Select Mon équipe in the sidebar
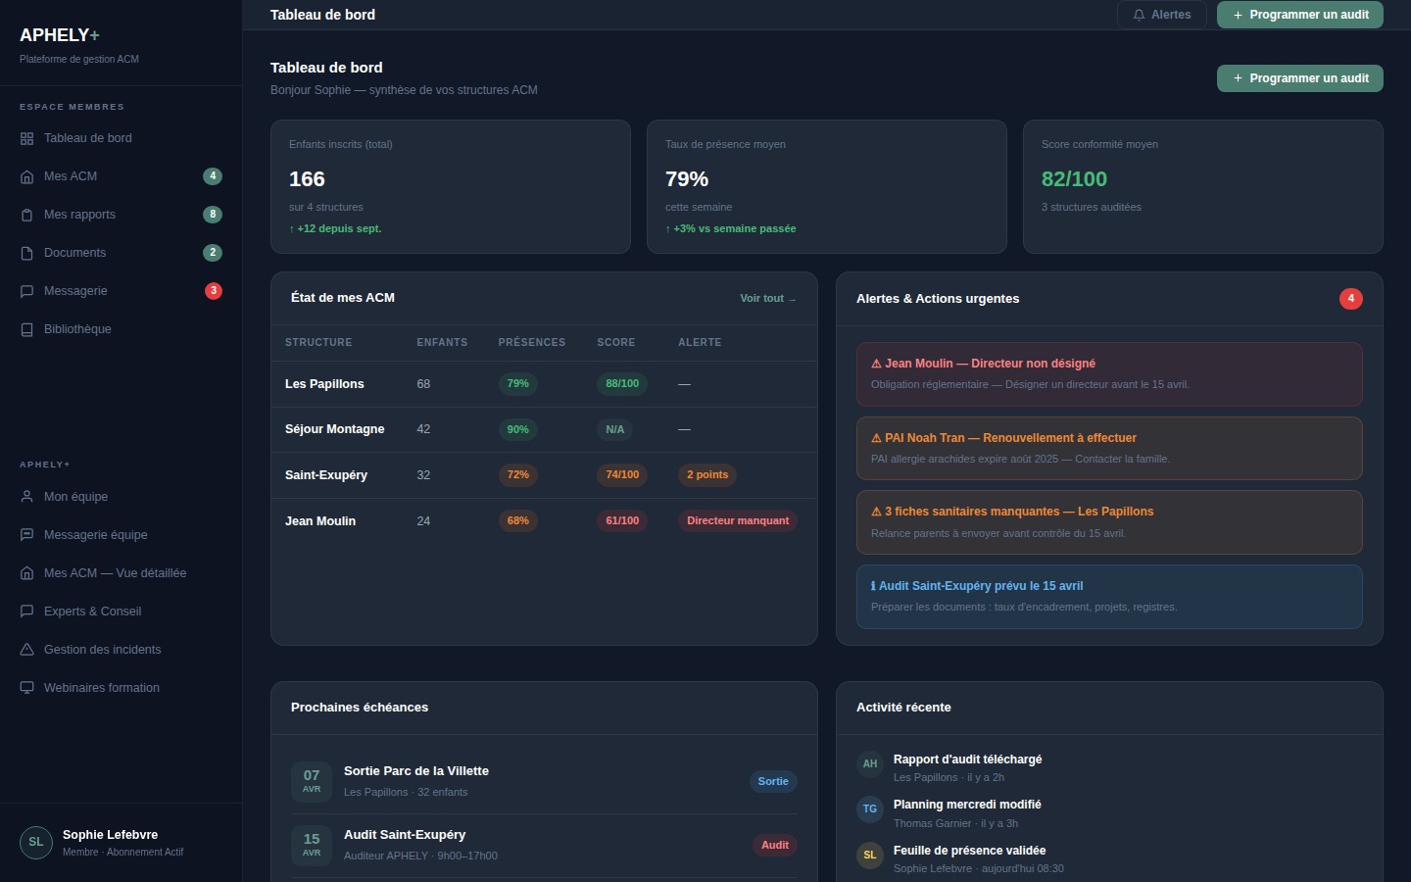This screenshot has width=1411, height=882. pos(75,497)
